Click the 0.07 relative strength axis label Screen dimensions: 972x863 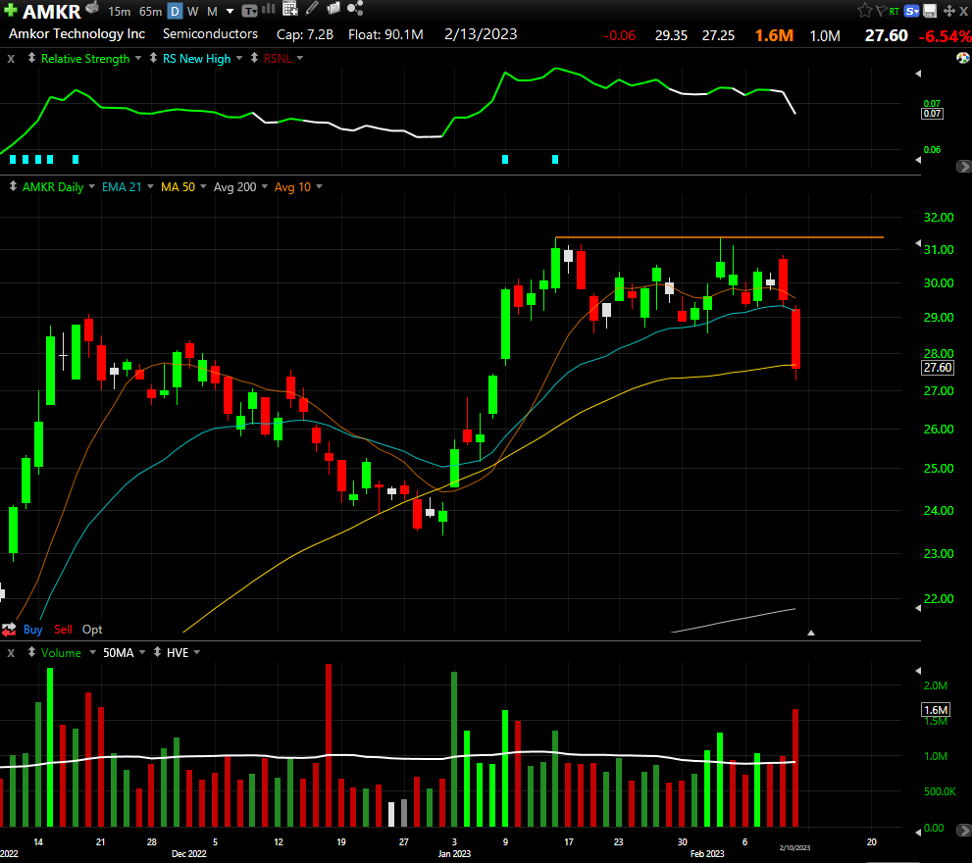click(x=932, y=114)
